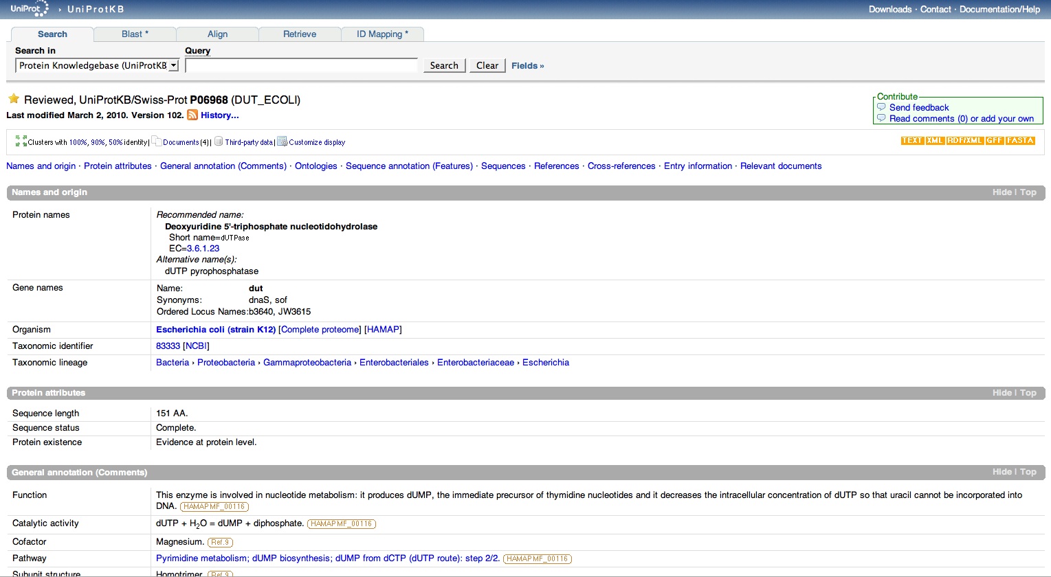This screenshot has height=577, width=1051.
Task: Open the ID Mapping tab
Action: (382, 34)
